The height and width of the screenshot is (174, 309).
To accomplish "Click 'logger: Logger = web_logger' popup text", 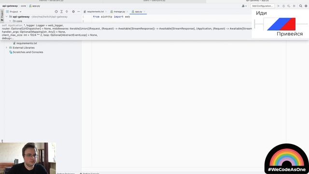I will coord(45,26).
